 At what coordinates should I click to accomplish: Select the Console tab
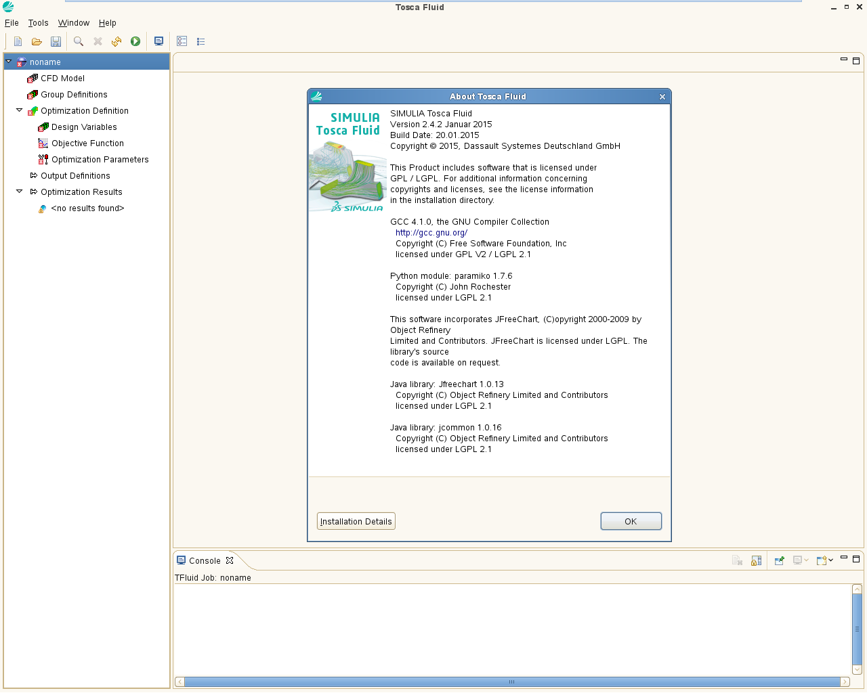click(205, 561)
